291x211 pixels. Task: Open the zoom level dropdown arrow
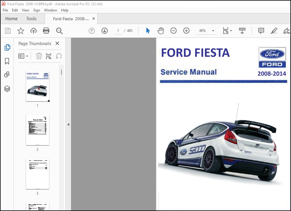[x=213, y=31]
